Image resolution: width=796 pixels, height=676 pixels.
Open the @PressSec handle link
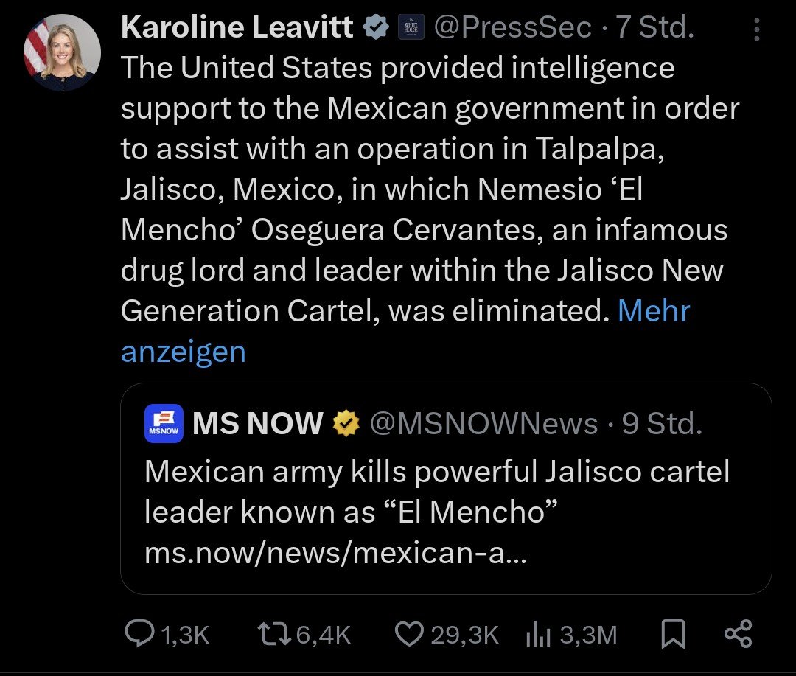coord(512,29)
